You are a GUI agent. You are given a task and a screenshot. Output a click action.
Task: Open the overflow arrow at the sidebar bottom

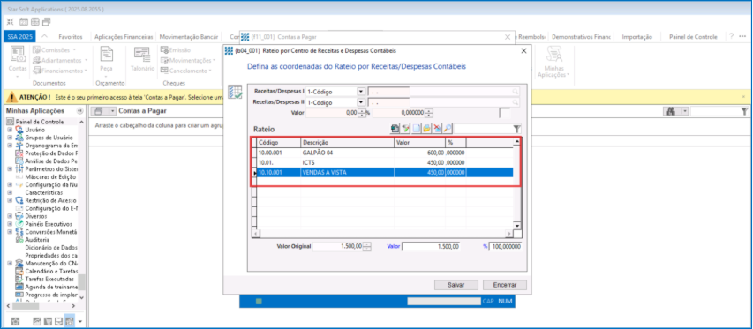pos(80,321)
